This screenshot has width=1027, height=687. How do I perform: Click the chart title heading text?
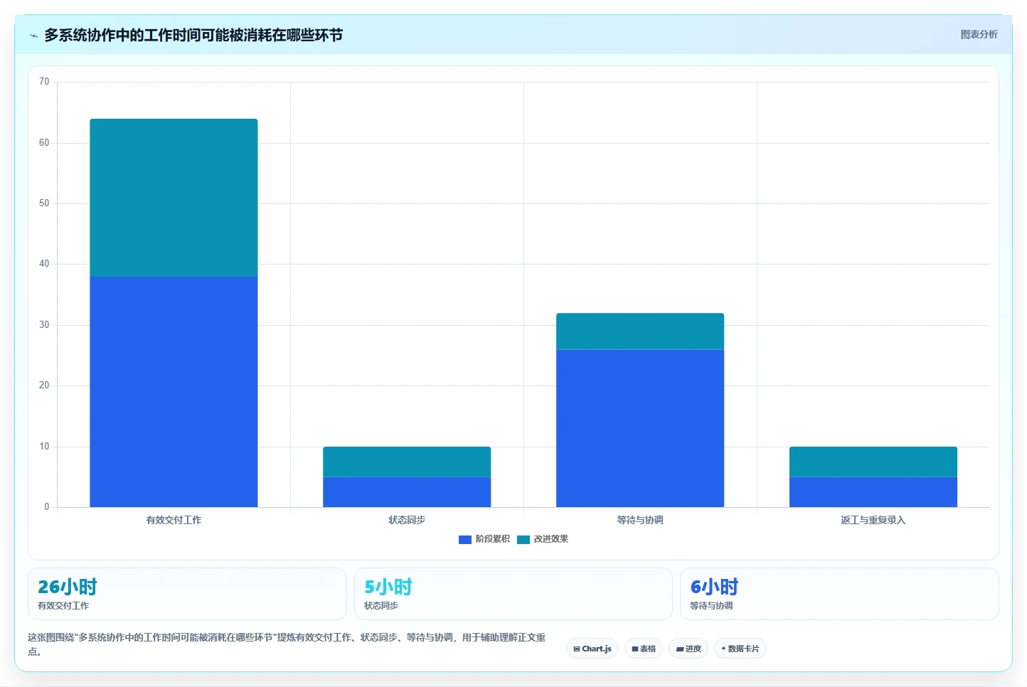[193, 35]
